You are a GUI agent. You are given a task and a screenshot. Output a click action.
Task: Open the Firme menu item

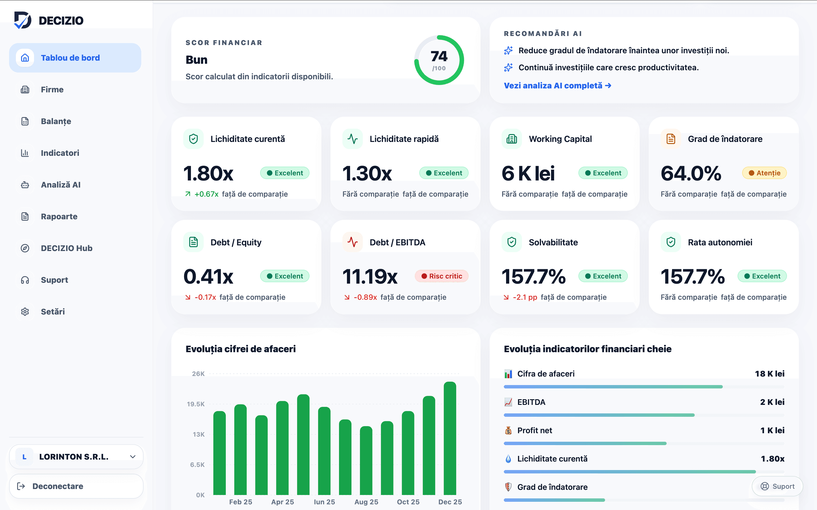[75, 89]
